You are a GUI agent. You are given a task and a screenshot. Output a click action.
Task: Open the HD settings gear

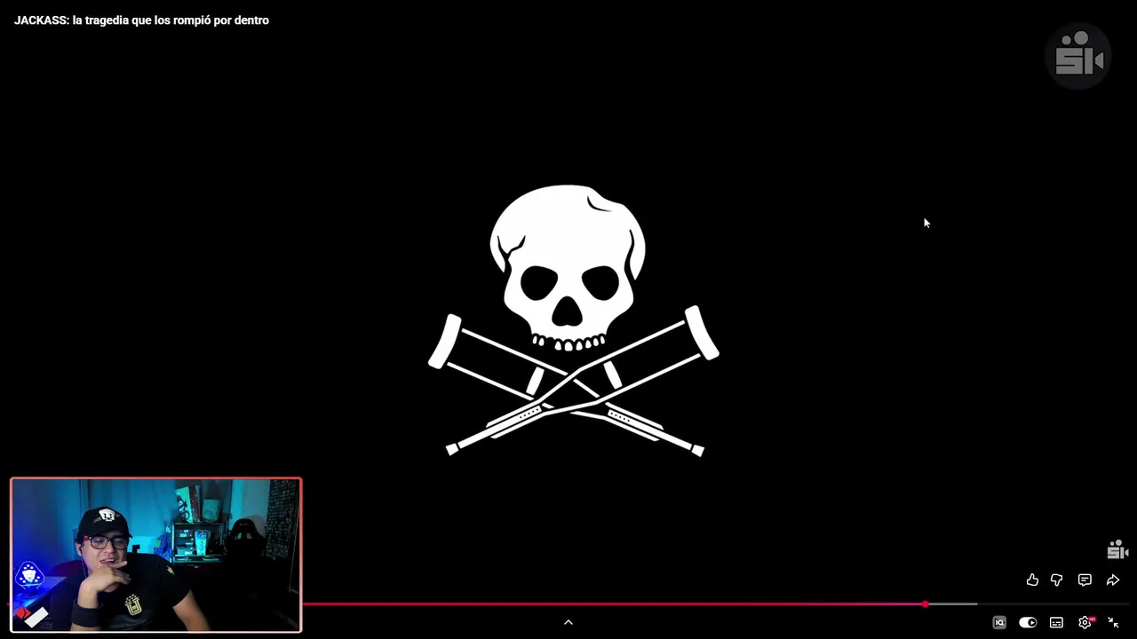click(x=1085, y=622)
